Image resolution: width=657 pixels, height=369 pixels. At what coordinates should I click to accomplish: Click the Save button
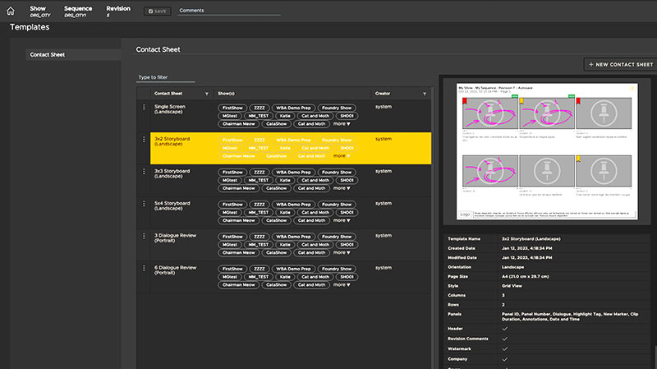[157, 12]
